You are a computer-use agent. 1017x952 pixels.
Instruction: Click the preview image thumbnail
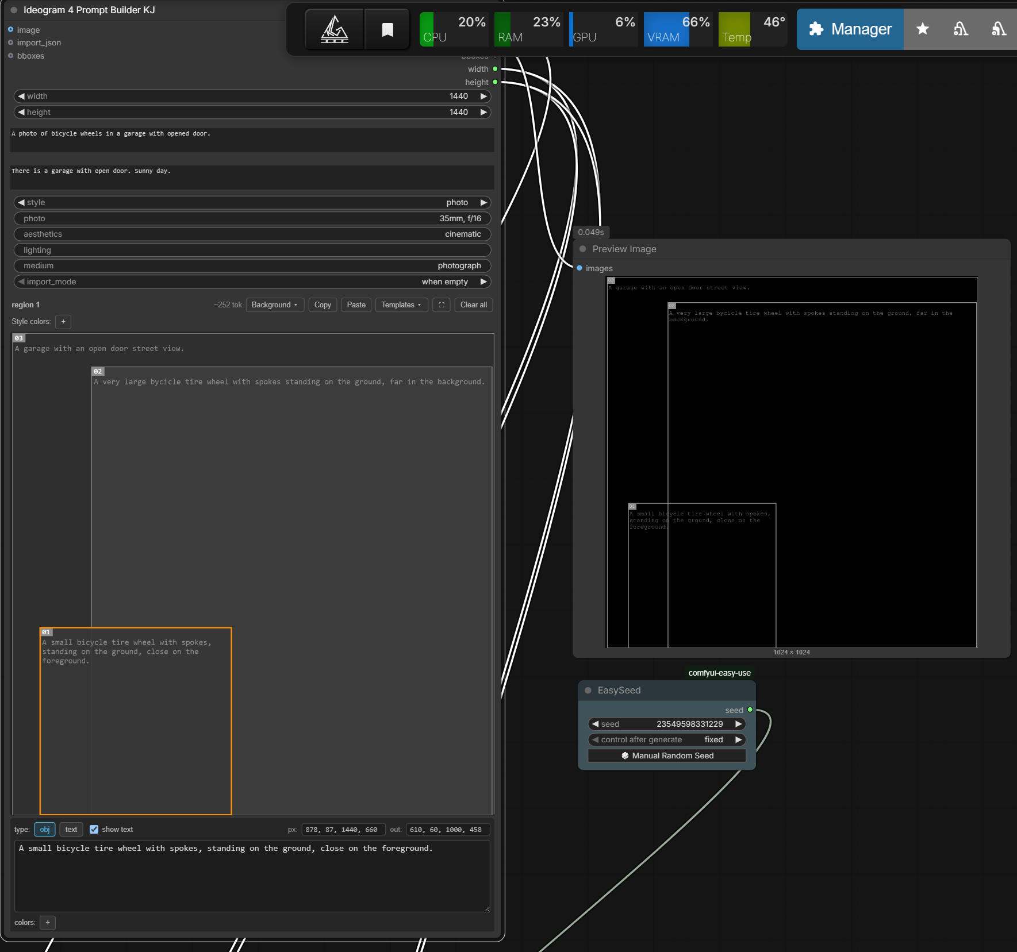pos(792,462)
